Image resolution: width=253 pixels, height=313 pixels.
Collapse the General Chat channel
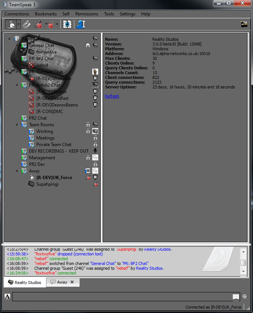(x=17, y=45)
